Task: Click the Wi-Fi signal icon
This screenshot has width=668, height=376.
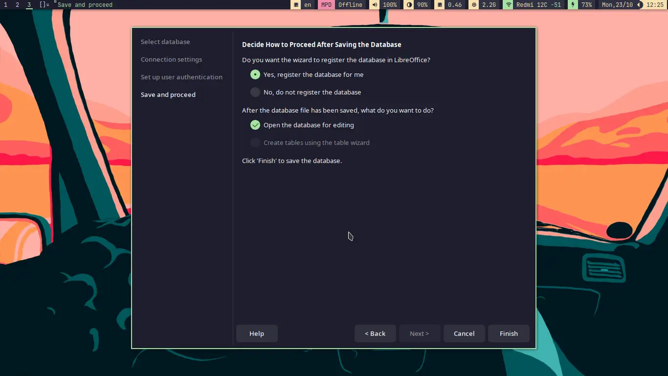Action: tap(509, 5)
